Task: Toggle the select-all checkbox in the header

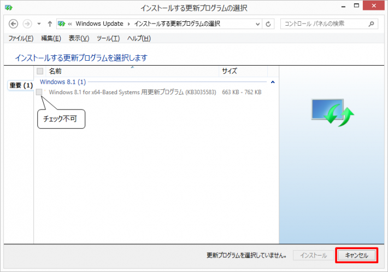Action: (40, 71)
